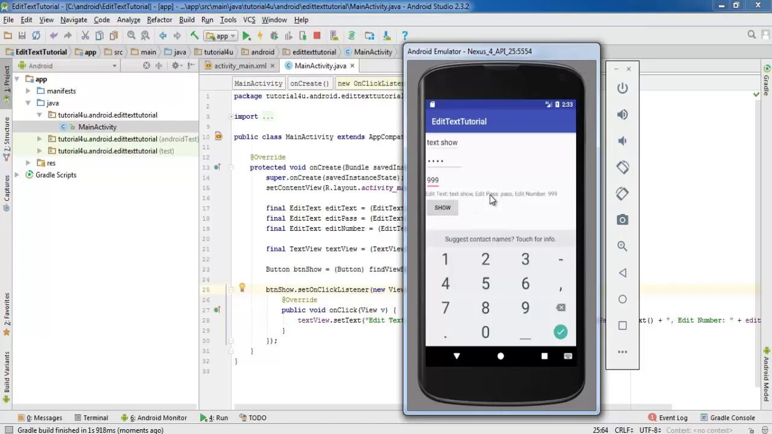Click the Make Project hammer icon

[195, 36]
